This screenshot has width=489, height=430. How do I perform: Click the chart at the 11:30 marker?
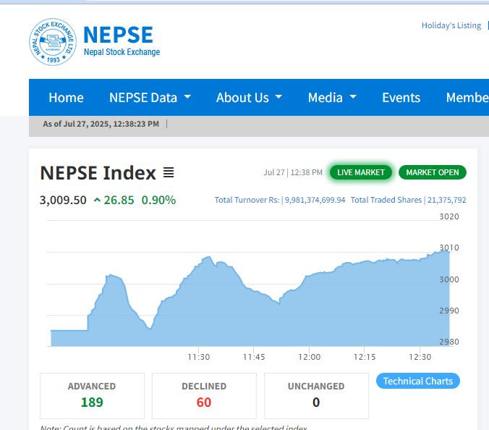click(x=198, y=304)
